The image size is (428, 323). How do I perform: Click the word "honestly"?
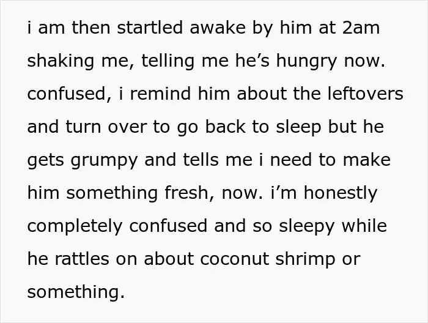[x=341, y=193]
